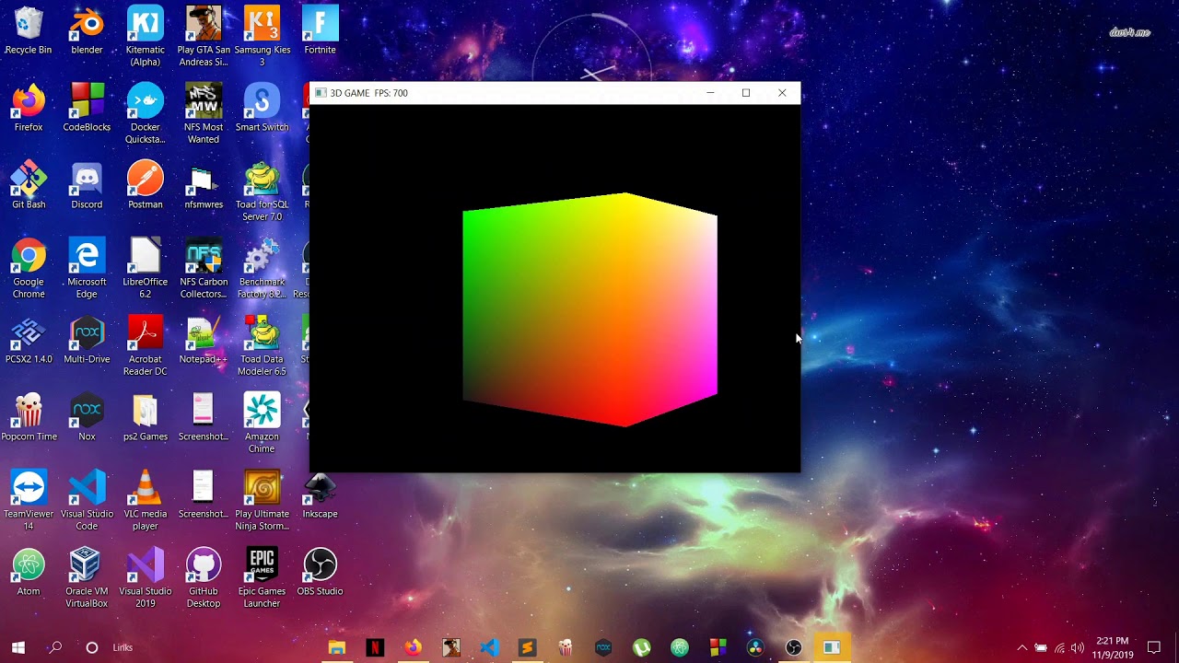This screenshot has height=663, width=1179.
Task: Open the ps2 Games folder
Action: pos(145,417)
